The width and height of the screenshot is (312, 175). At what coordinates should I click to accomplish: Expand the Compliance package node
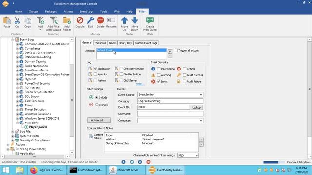click(x=17, y=49)
